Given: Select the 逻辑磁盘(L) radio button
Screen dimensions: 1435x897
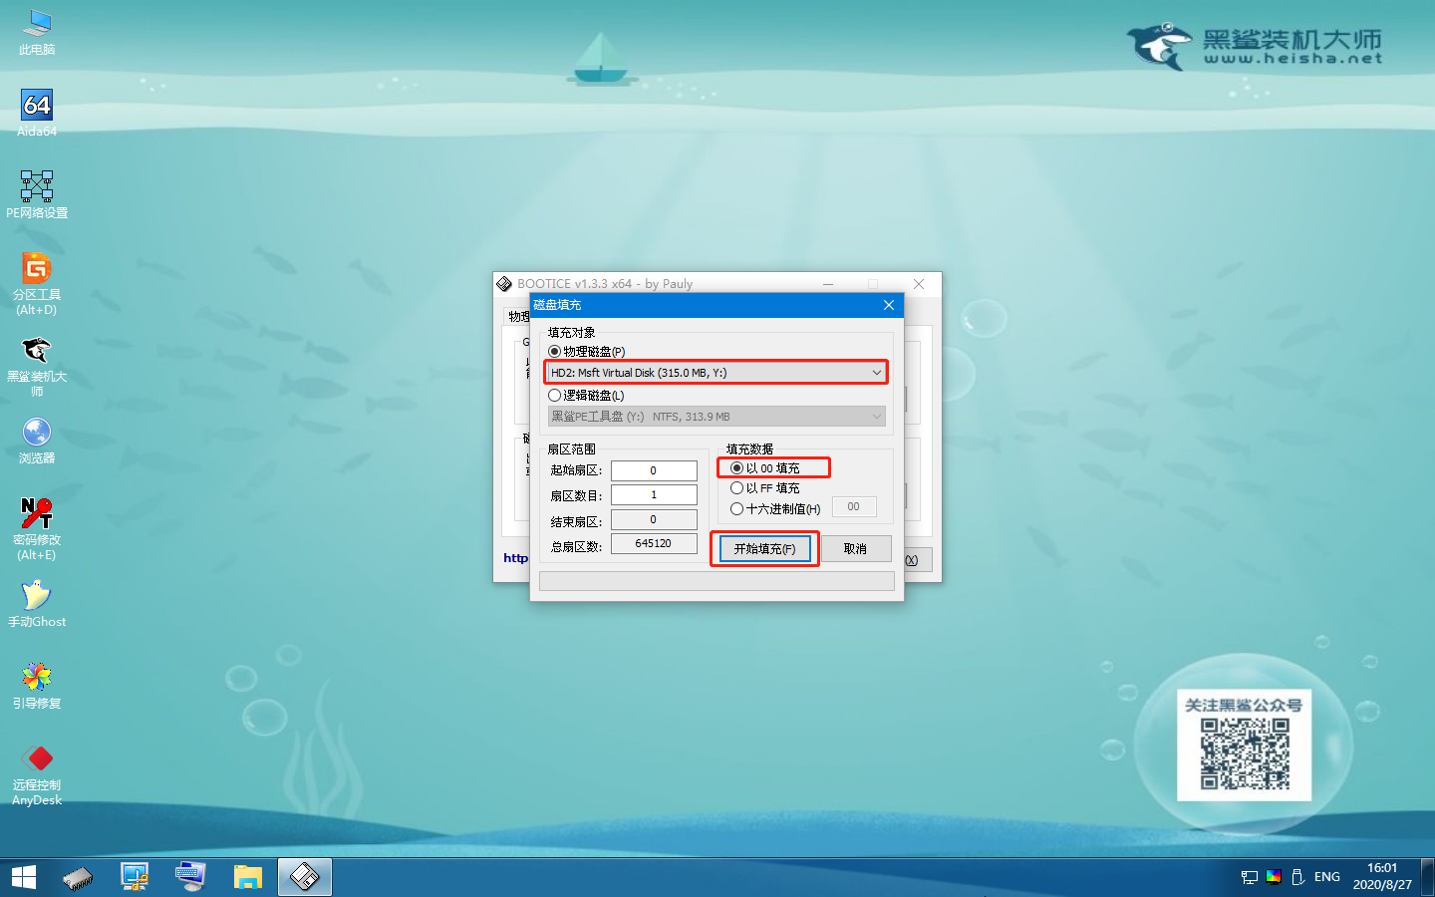Looking at the screenshot, I should 555,396.
